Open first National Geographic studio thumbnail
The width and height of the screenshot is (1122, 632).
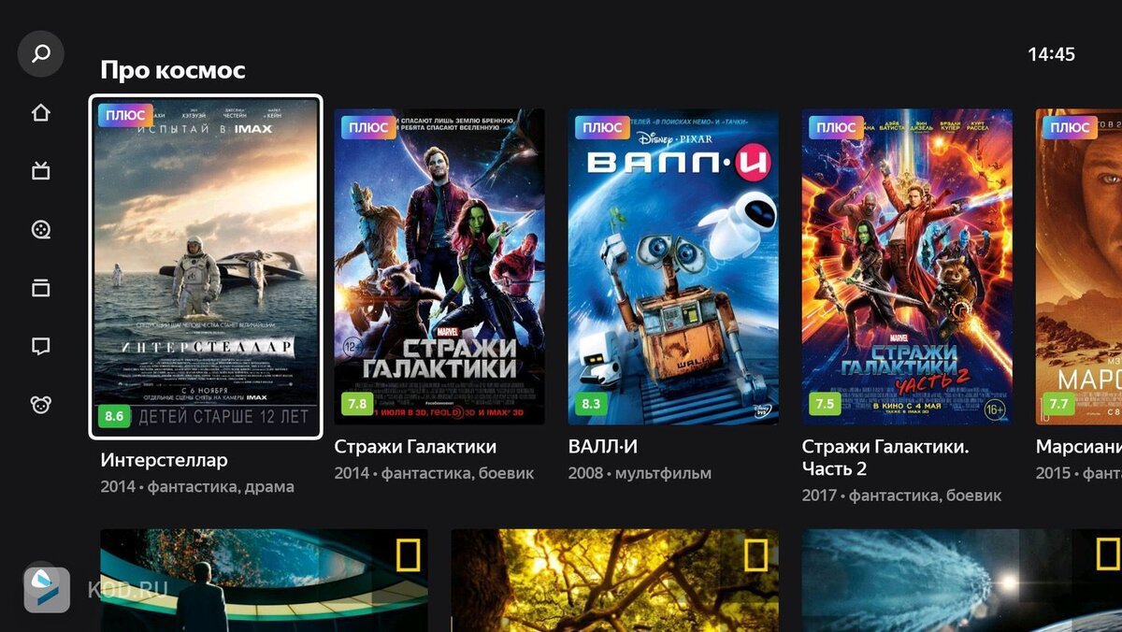point(264,581)
